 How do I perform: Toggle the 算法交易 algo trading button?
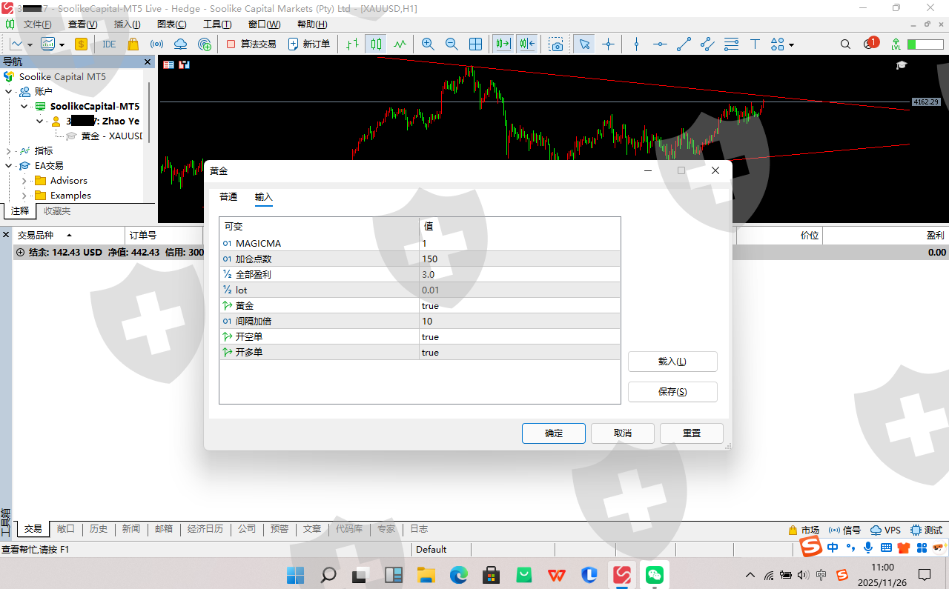(251, 44)
